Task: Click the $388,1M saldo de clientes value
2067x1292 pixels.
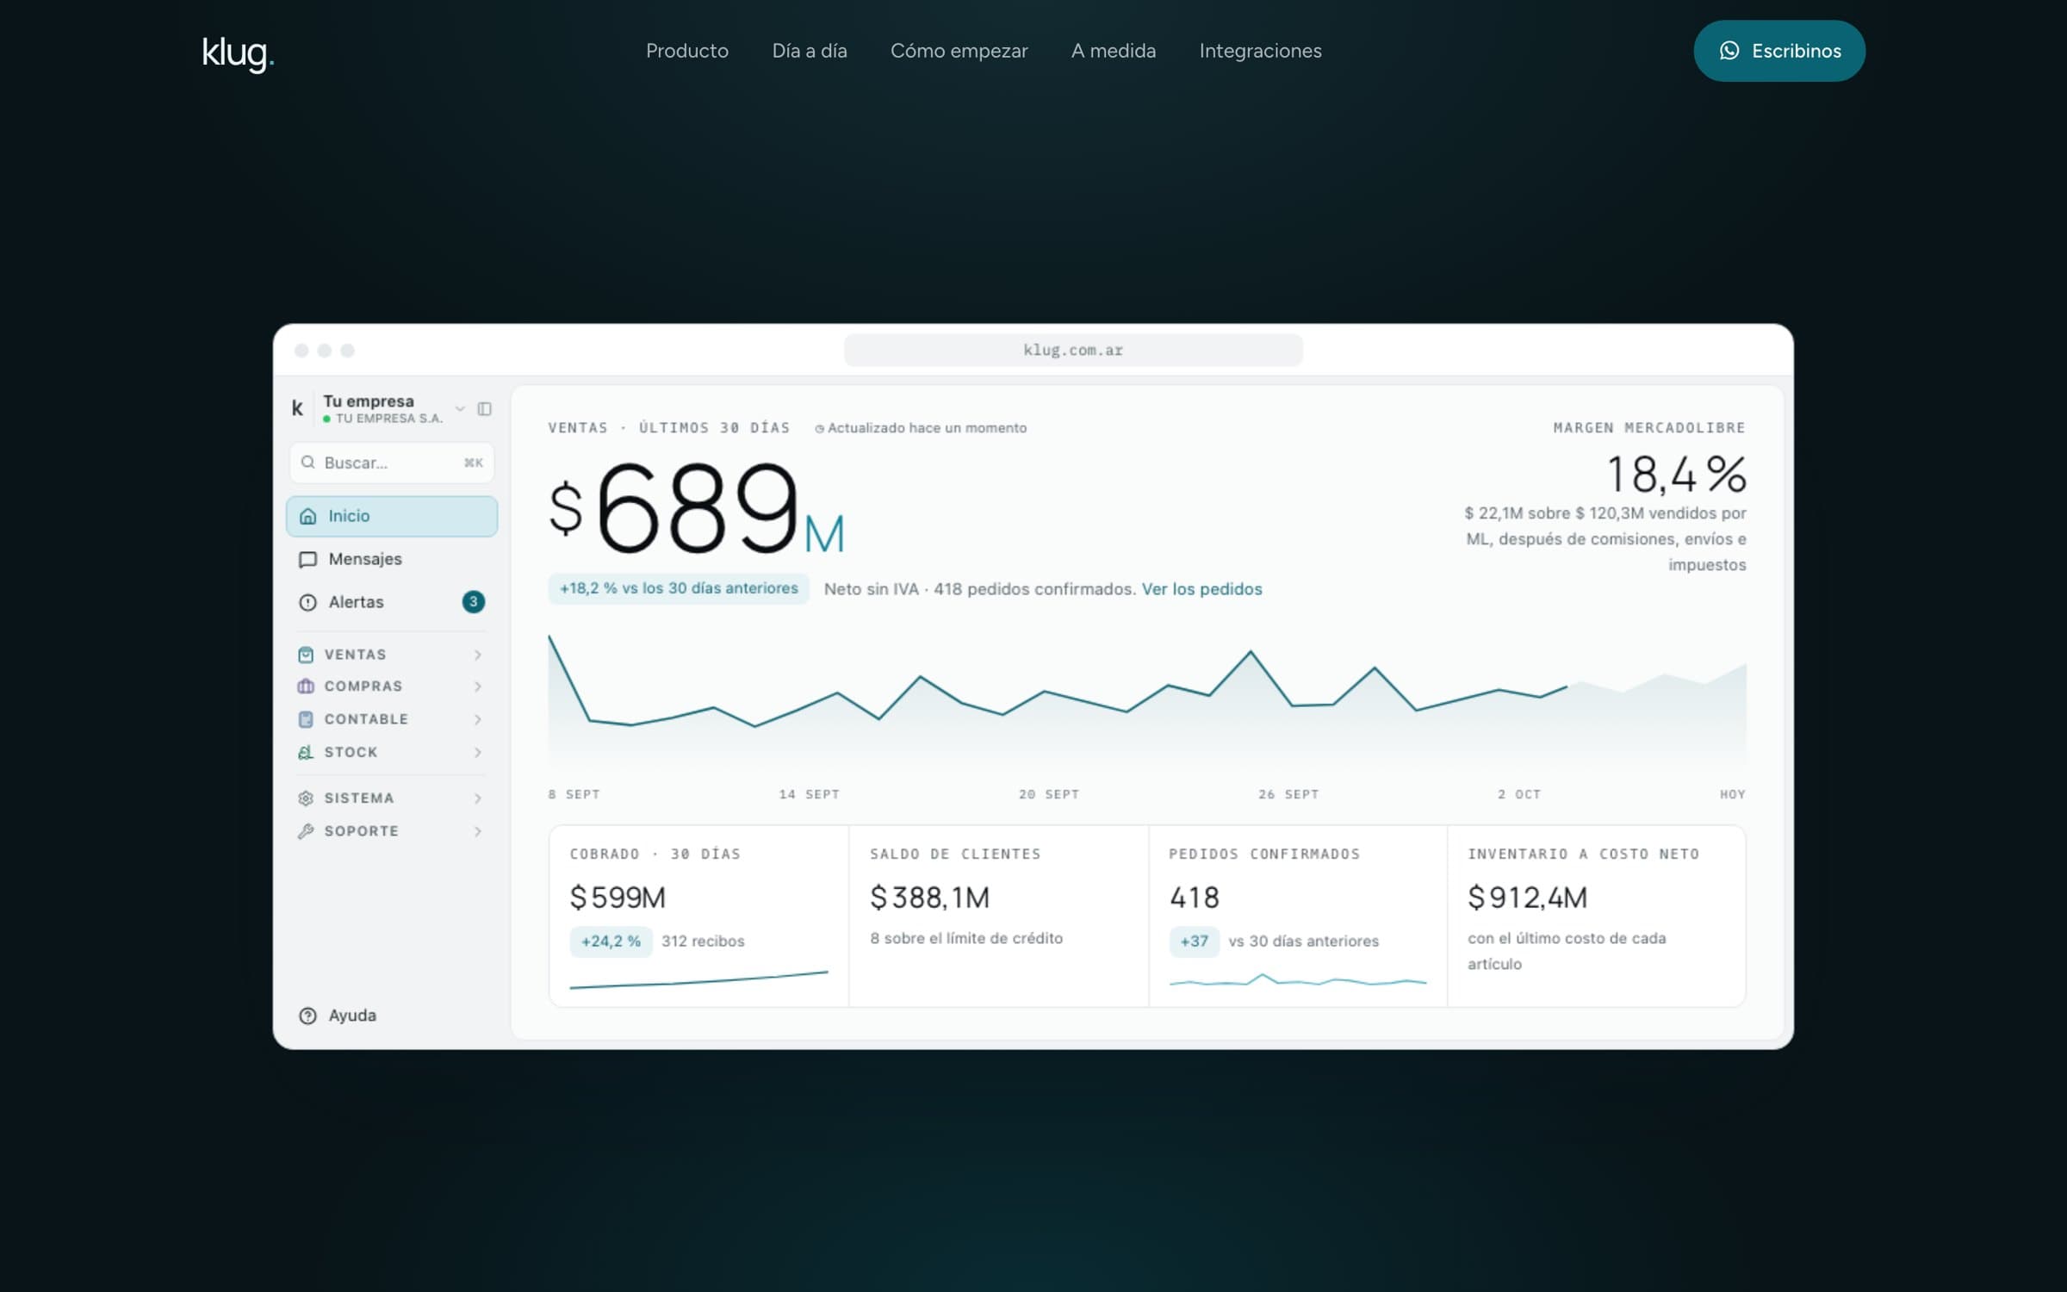Action: (x=929, y=898)
